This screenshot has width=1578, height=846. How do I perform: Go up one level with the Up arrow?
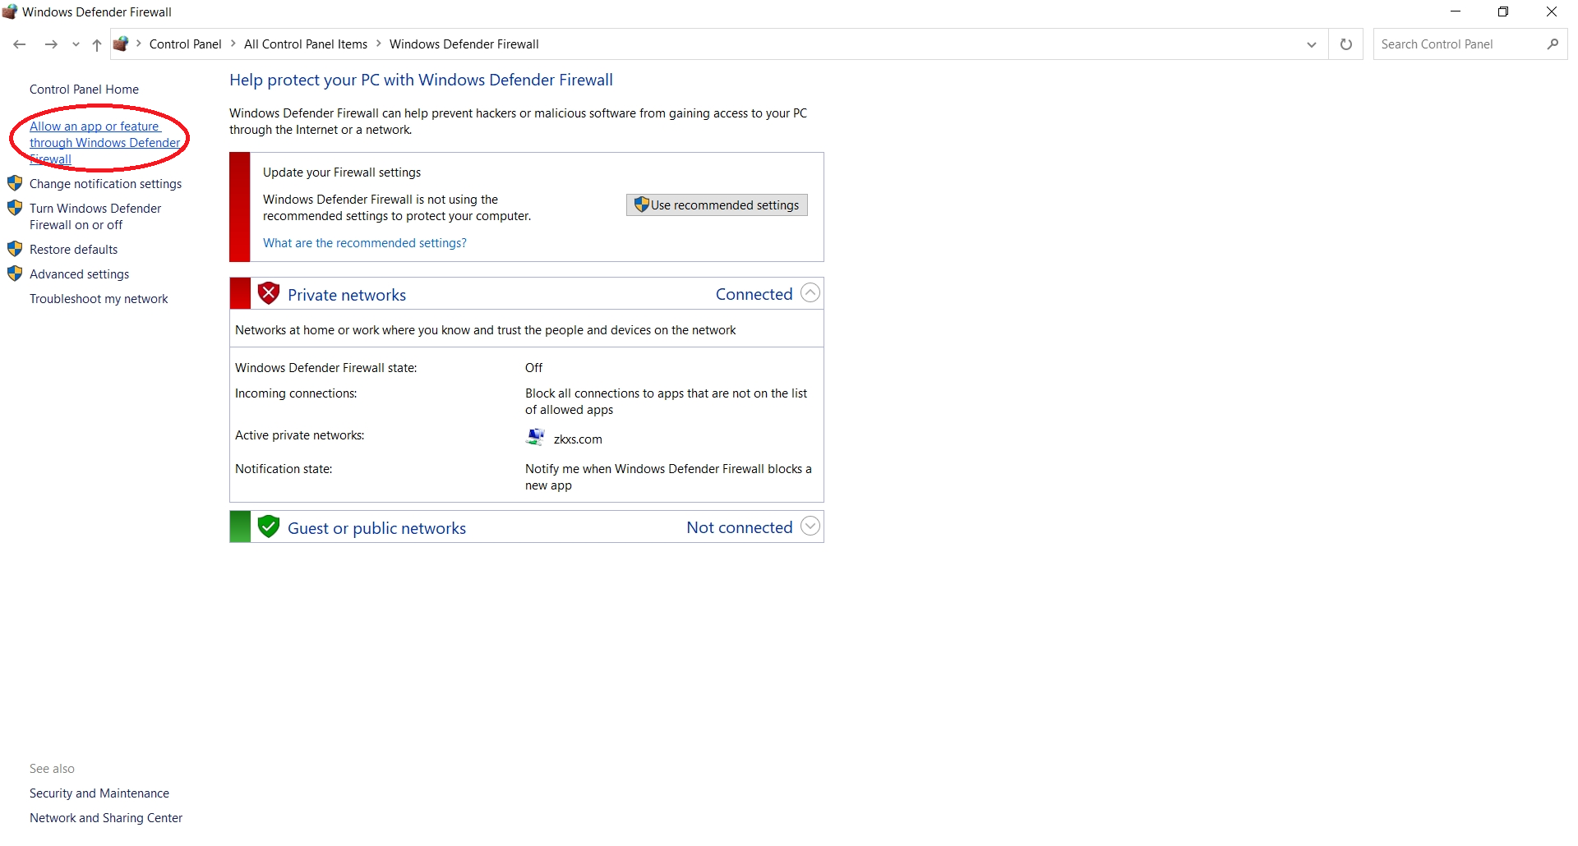pyautogui.click(x=97, y=44)
